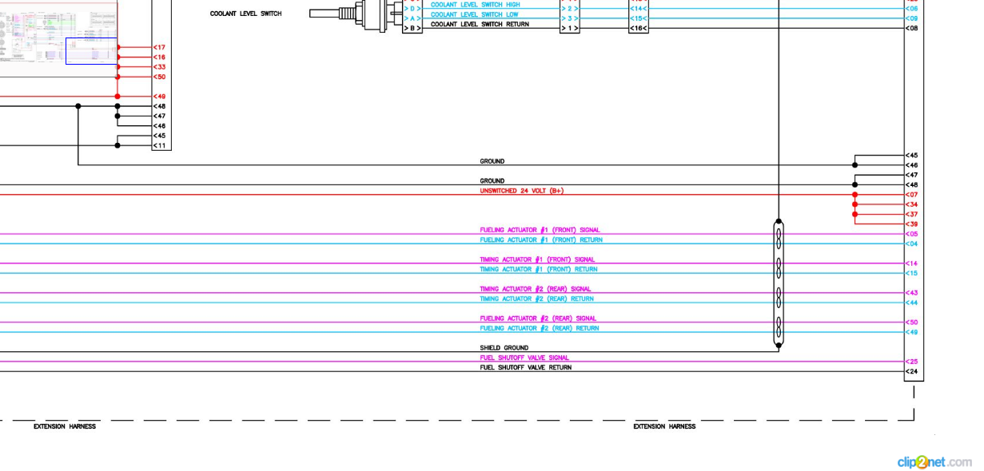Click the FUELING ACTUATOR #1 (FRONT) SIGNAL label
This screenshot has height=471, width=984.
pyautogui.click(x=540, y=230)
